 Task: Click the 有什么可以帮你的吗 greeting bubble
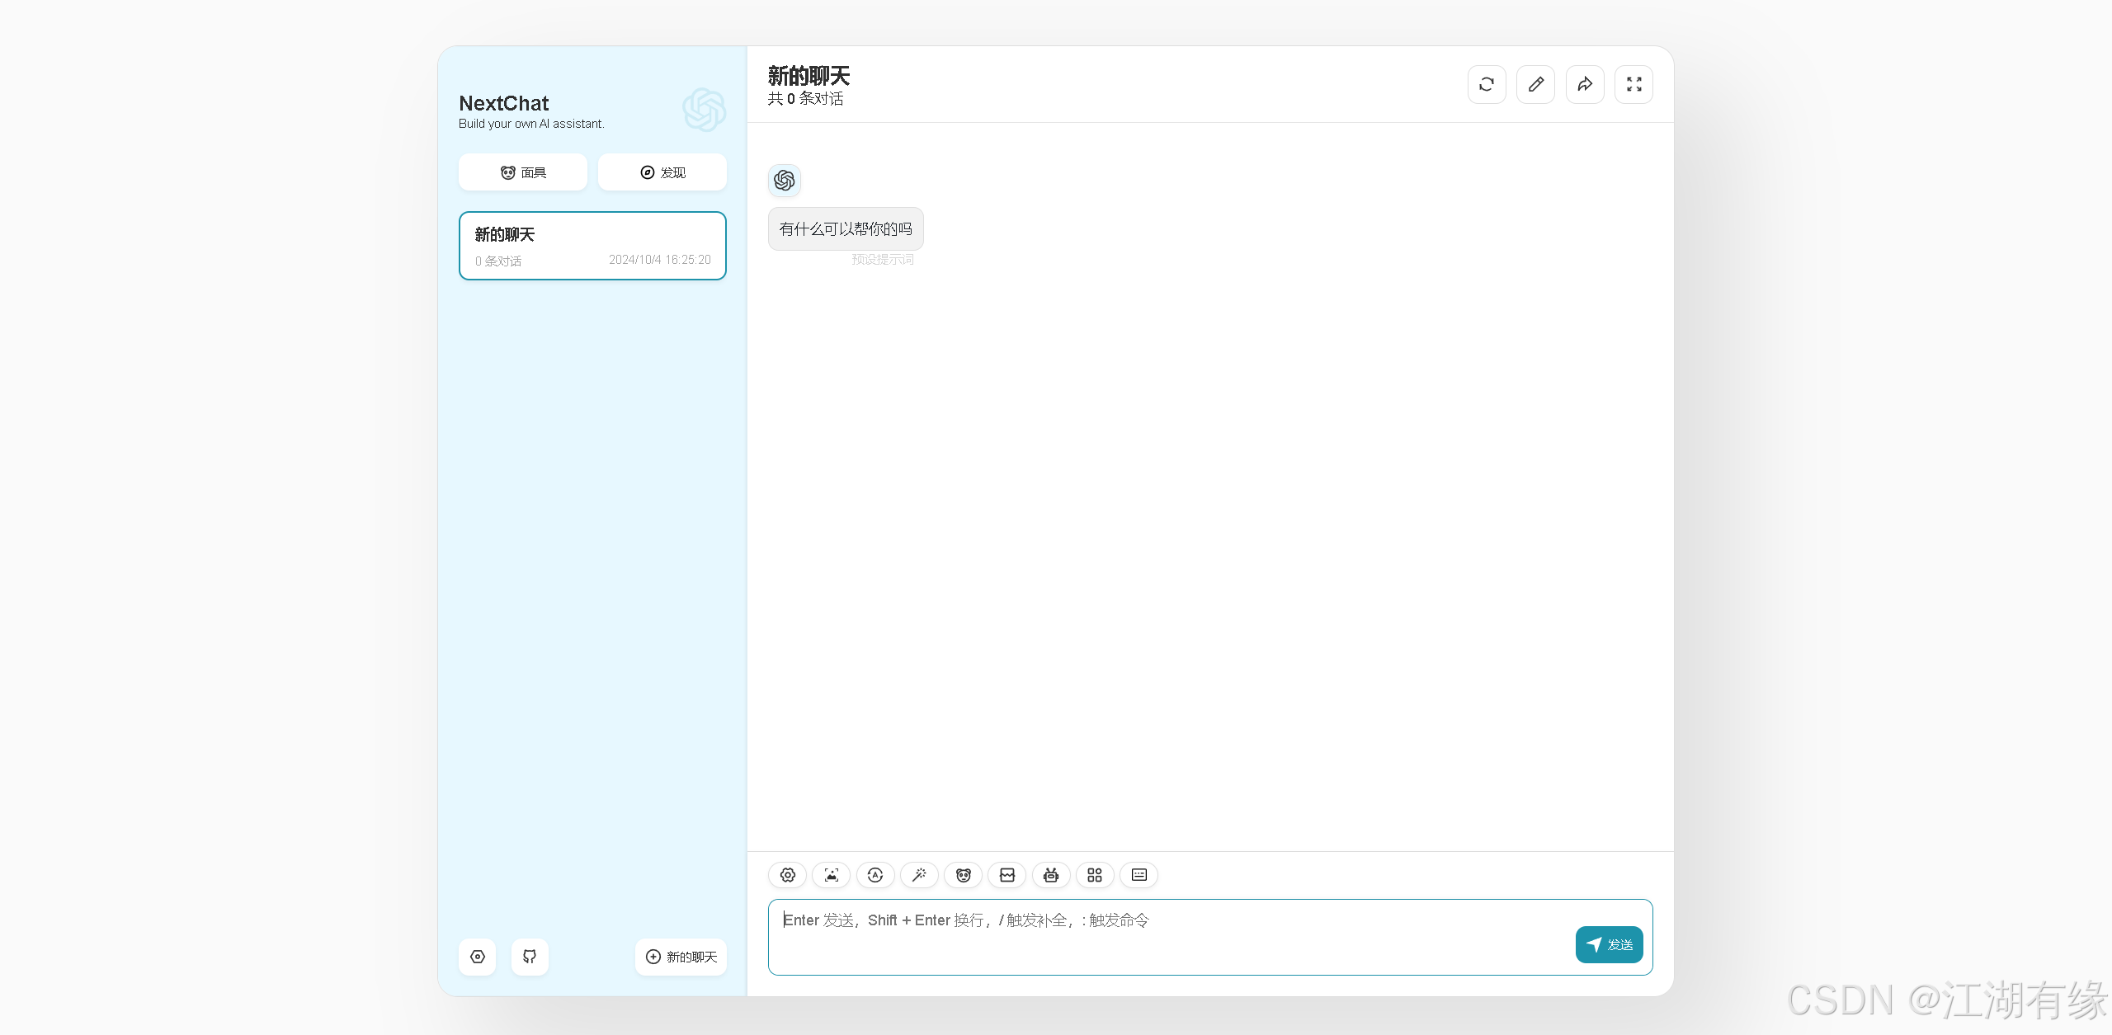(x=846, y=228)
